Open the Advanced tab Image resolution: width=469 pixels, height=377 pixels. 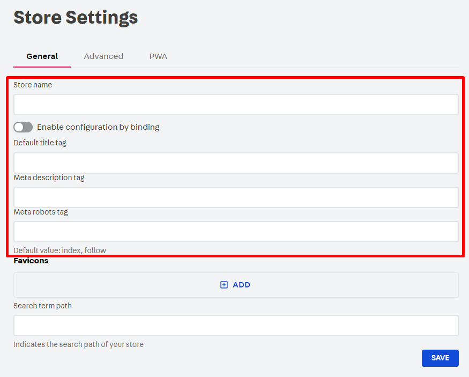tap(103, 56)
